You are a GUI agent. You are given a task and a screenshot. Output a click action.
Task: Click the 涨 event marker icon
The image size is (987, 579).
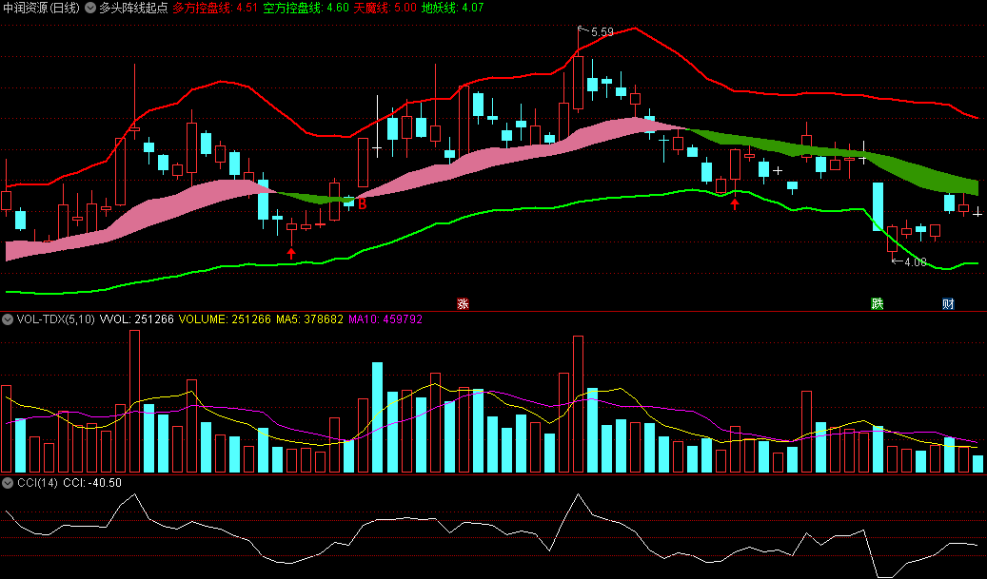463,304
